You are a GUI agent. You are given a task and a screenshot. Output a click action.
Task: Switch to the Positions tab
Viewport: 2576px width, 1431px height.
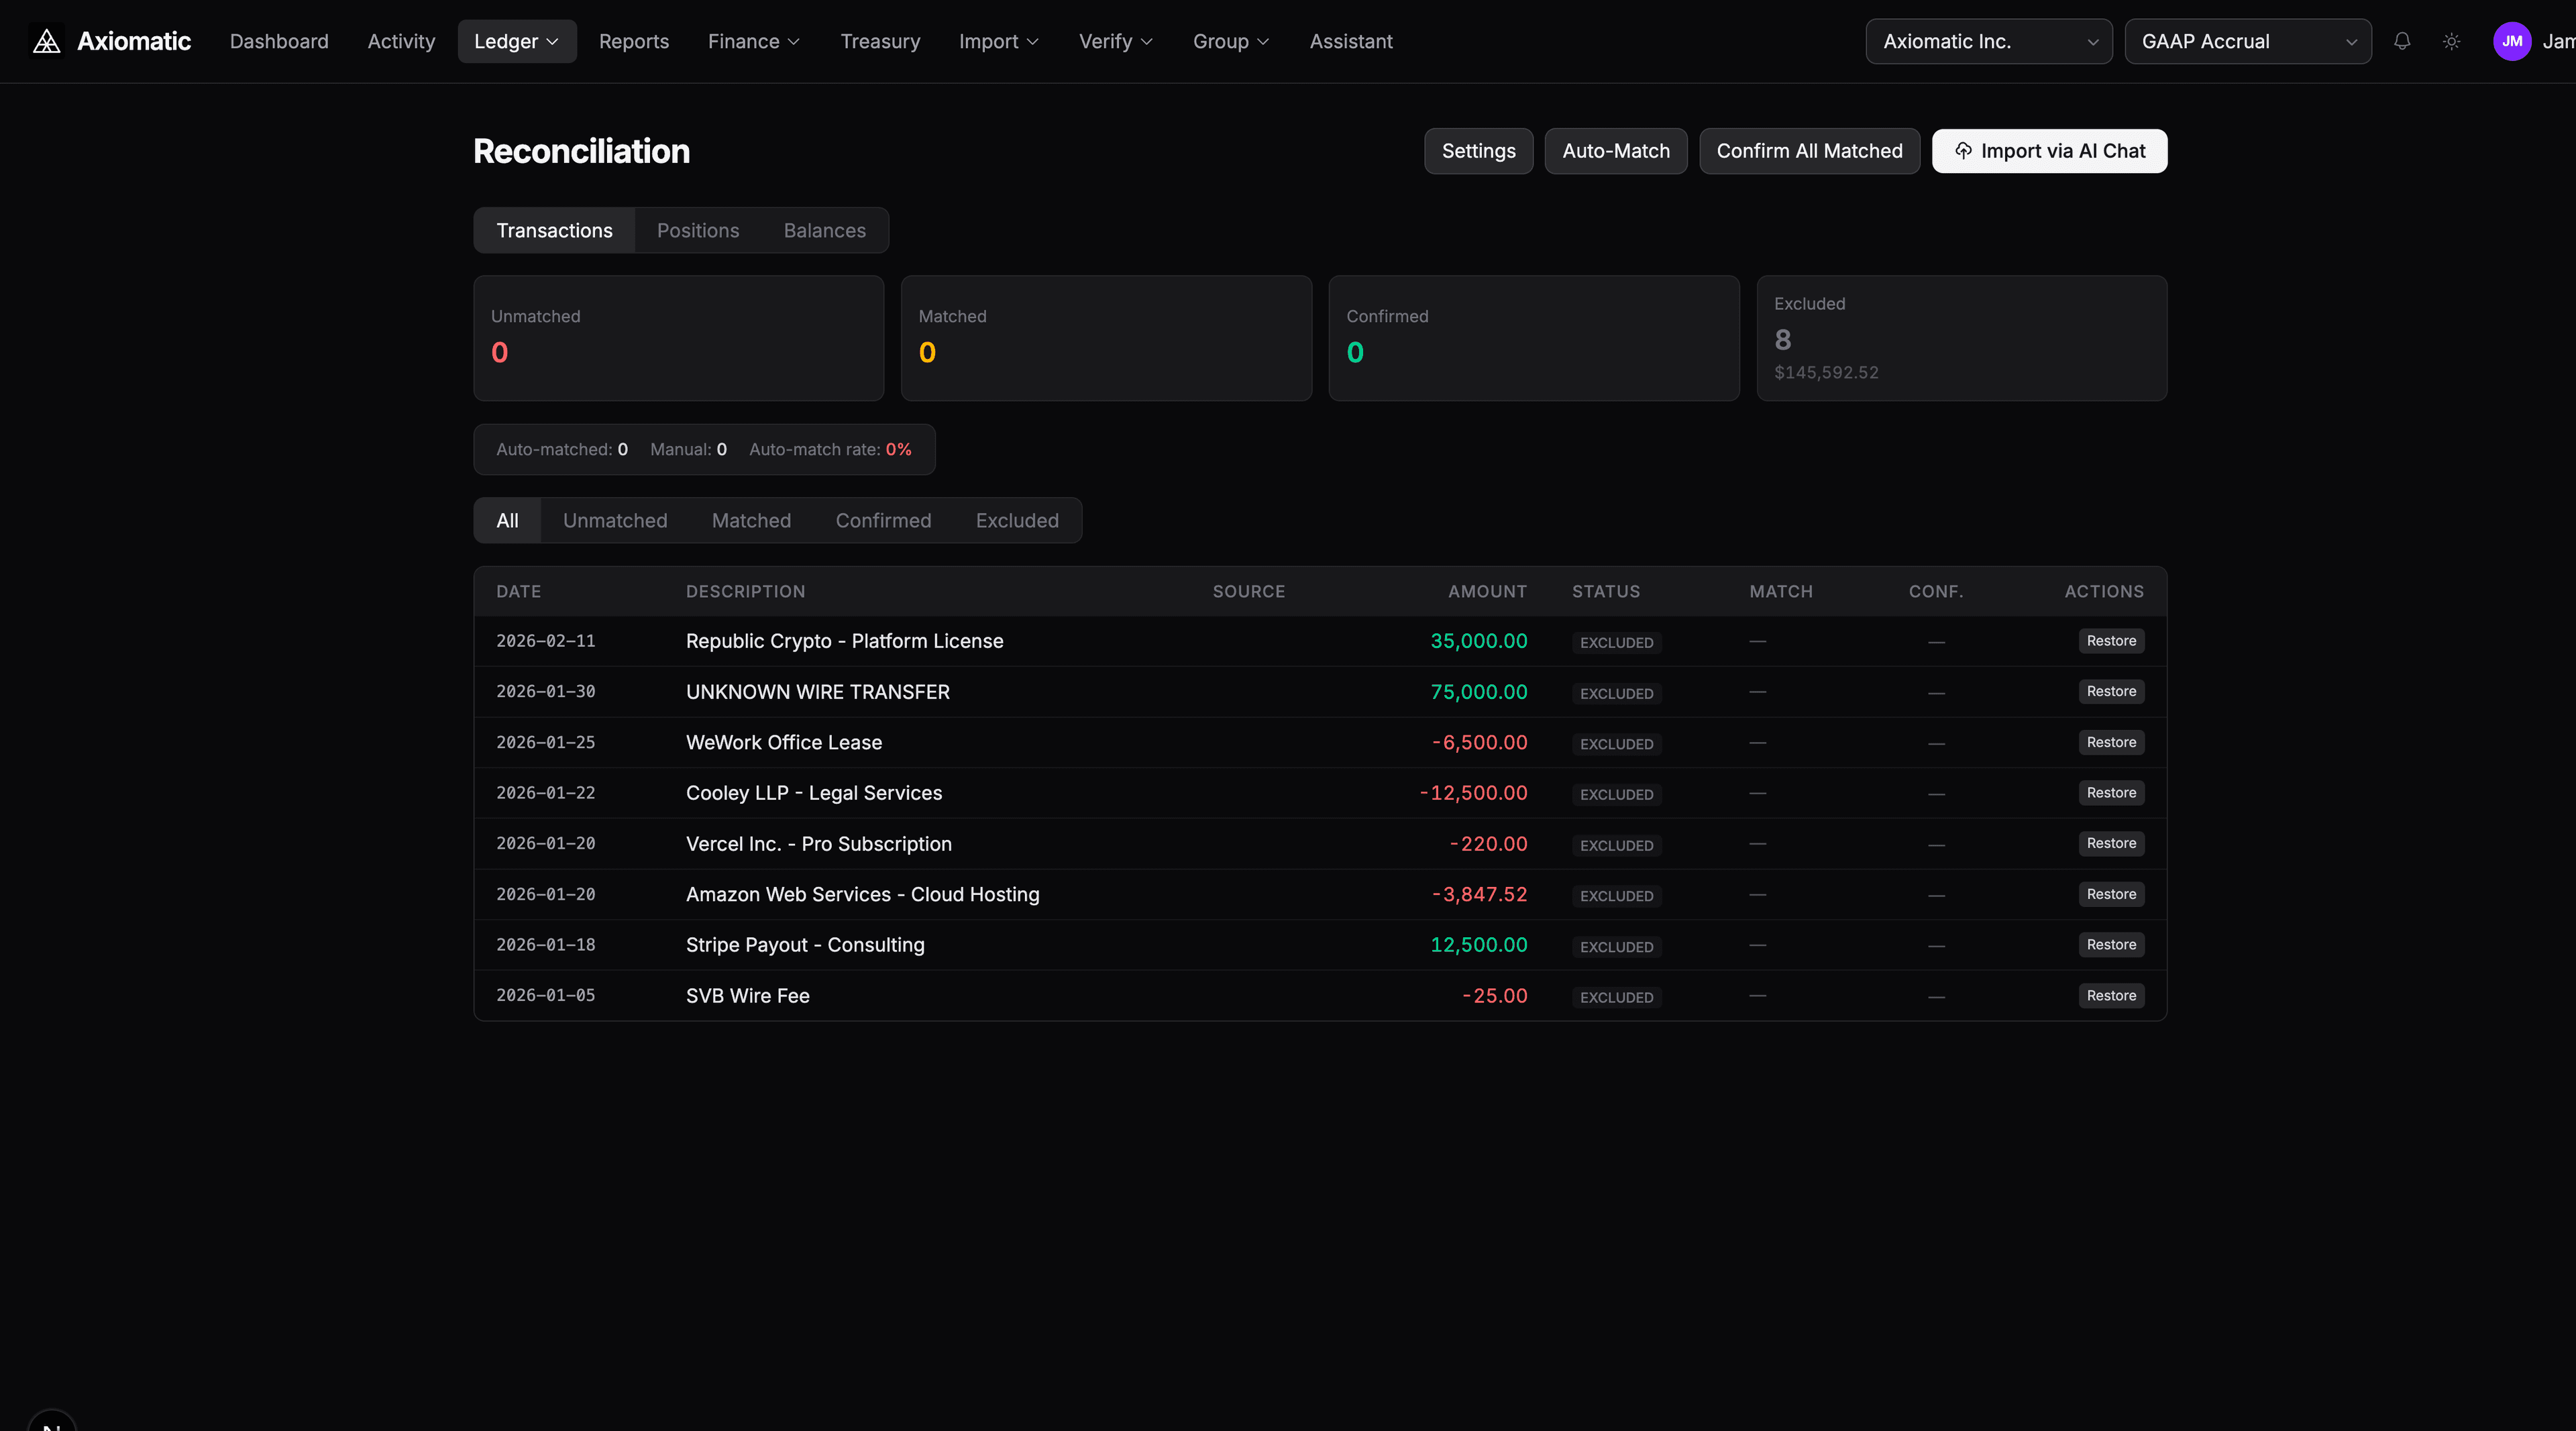[x=697, y=230]
